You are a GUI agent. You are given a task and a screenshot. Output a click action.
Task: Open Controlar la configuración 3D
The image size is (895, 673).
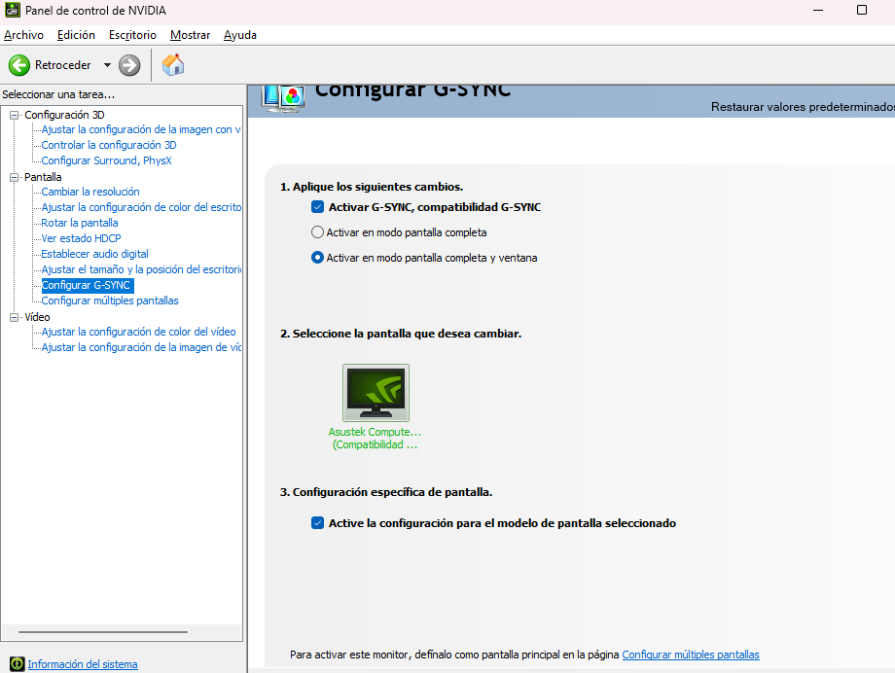coord(109,145)
